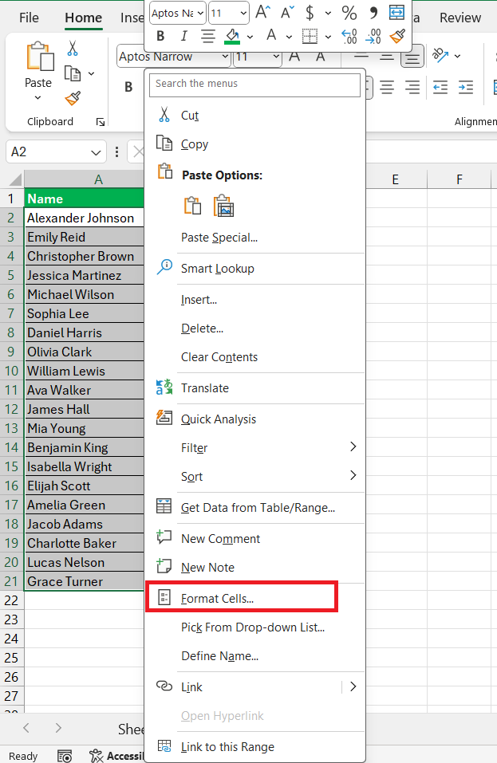This screenshot has height=763, width=497.
Task: Expand the Link submenu arrow
Action: [x=353, y=686]
